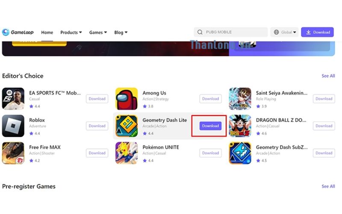Click the Among Us app icon
This screenshot has width=342, height=214.
click(x=127, y=99)
